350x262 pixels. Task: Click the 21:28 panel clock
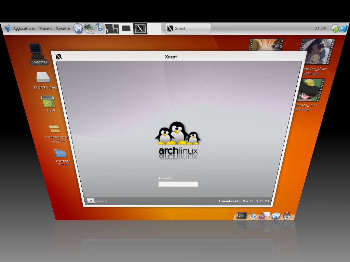tap(320, 29)
